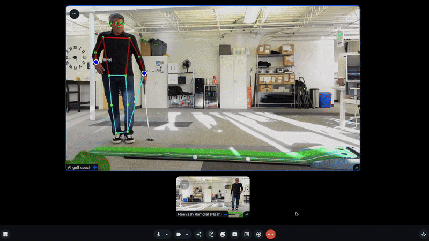Open the stats icon at bottom-right corner
This screenshot has height=241, width=429.
(424, 234)
